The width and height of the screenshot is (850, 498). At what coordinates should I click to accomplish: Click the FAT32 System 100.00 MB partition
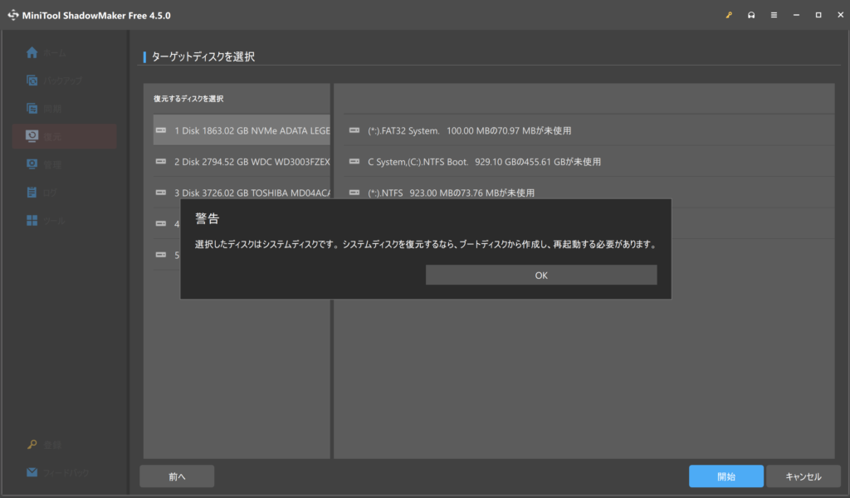coord(589,130)
